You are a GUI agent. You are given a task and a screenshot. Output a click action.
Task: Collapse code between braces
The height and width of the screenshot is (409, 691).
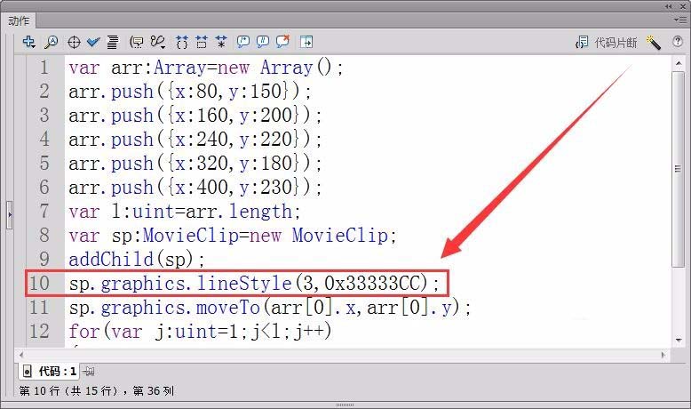point(181,42)
